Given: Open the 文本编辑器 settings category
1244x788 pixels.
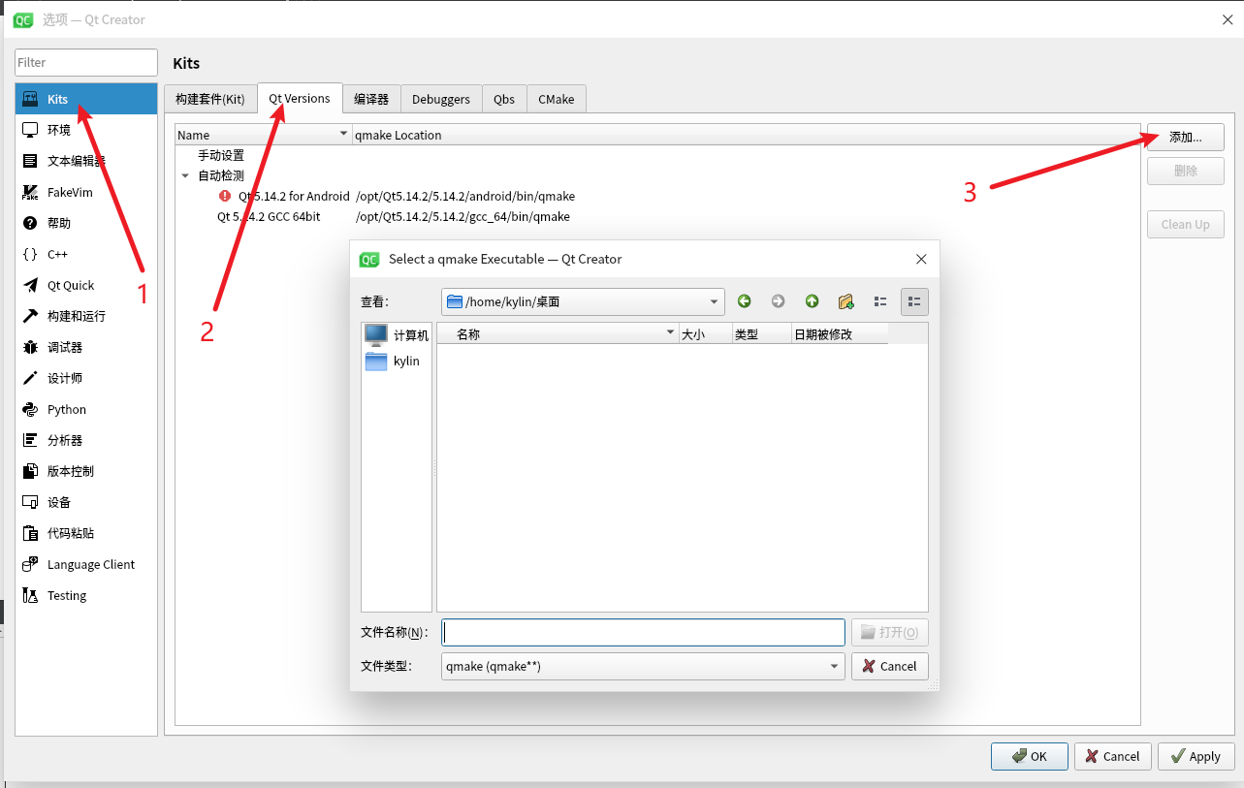Looking at the screenshot, I should click(86, 161).
